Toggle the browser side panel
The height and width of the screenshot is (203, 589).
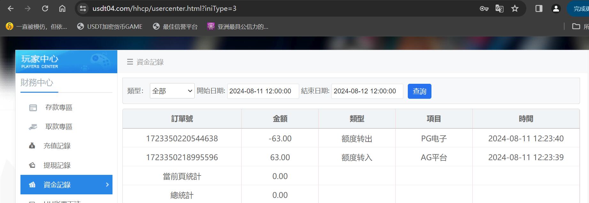tap(539, 9)
